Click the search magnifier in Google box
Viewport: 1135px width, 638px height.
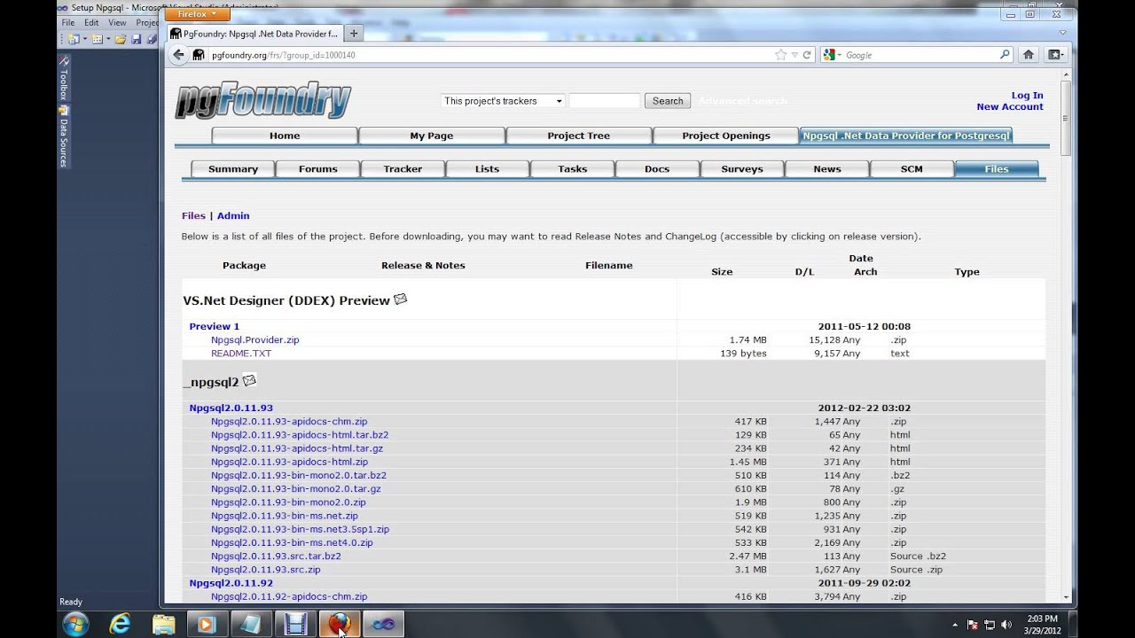(x=1005, y=55)
